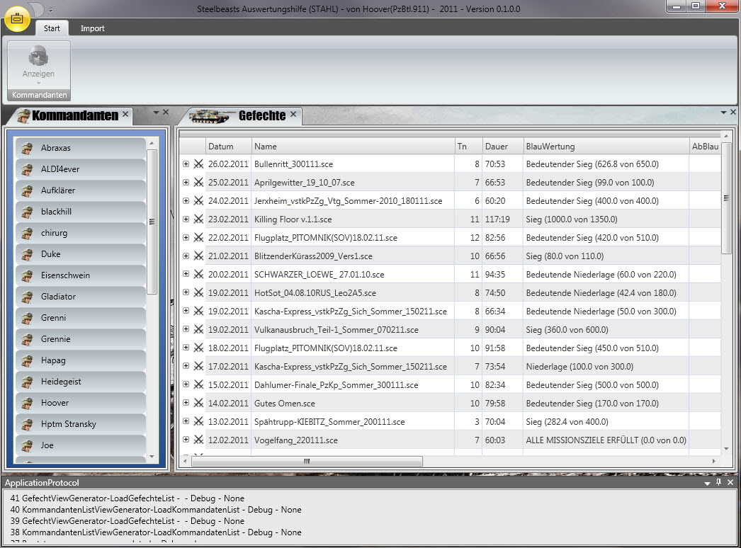Select the Start ribbon tab
The height and width of the screenshot is (548, 741).
52,28
